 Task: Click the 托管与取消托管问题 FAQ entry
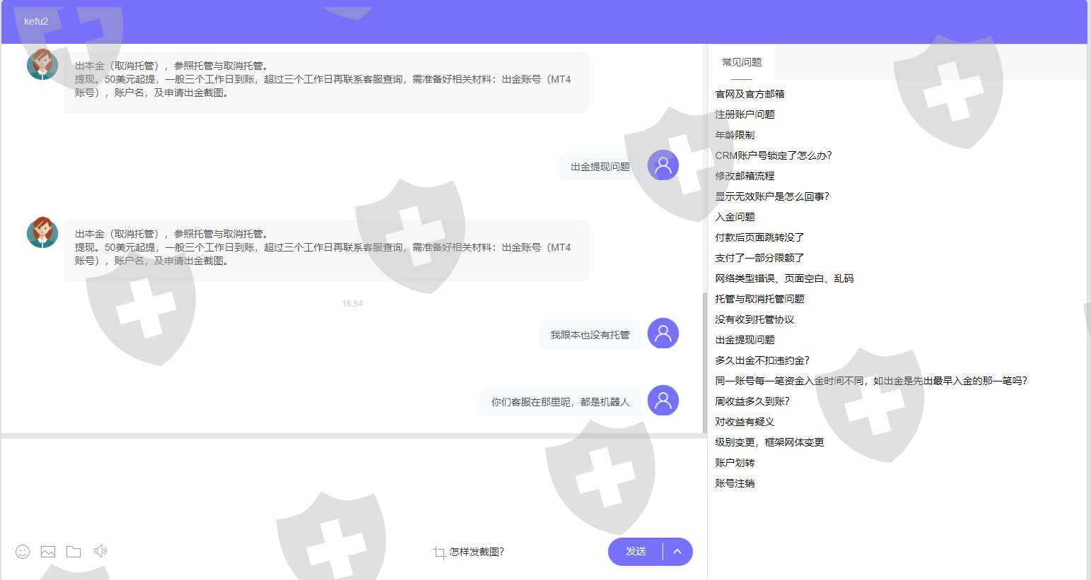coord(759,299)
